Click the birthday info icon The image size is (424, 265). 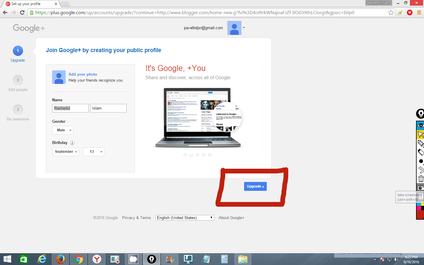pyautogui.click(x=72, y=143)
